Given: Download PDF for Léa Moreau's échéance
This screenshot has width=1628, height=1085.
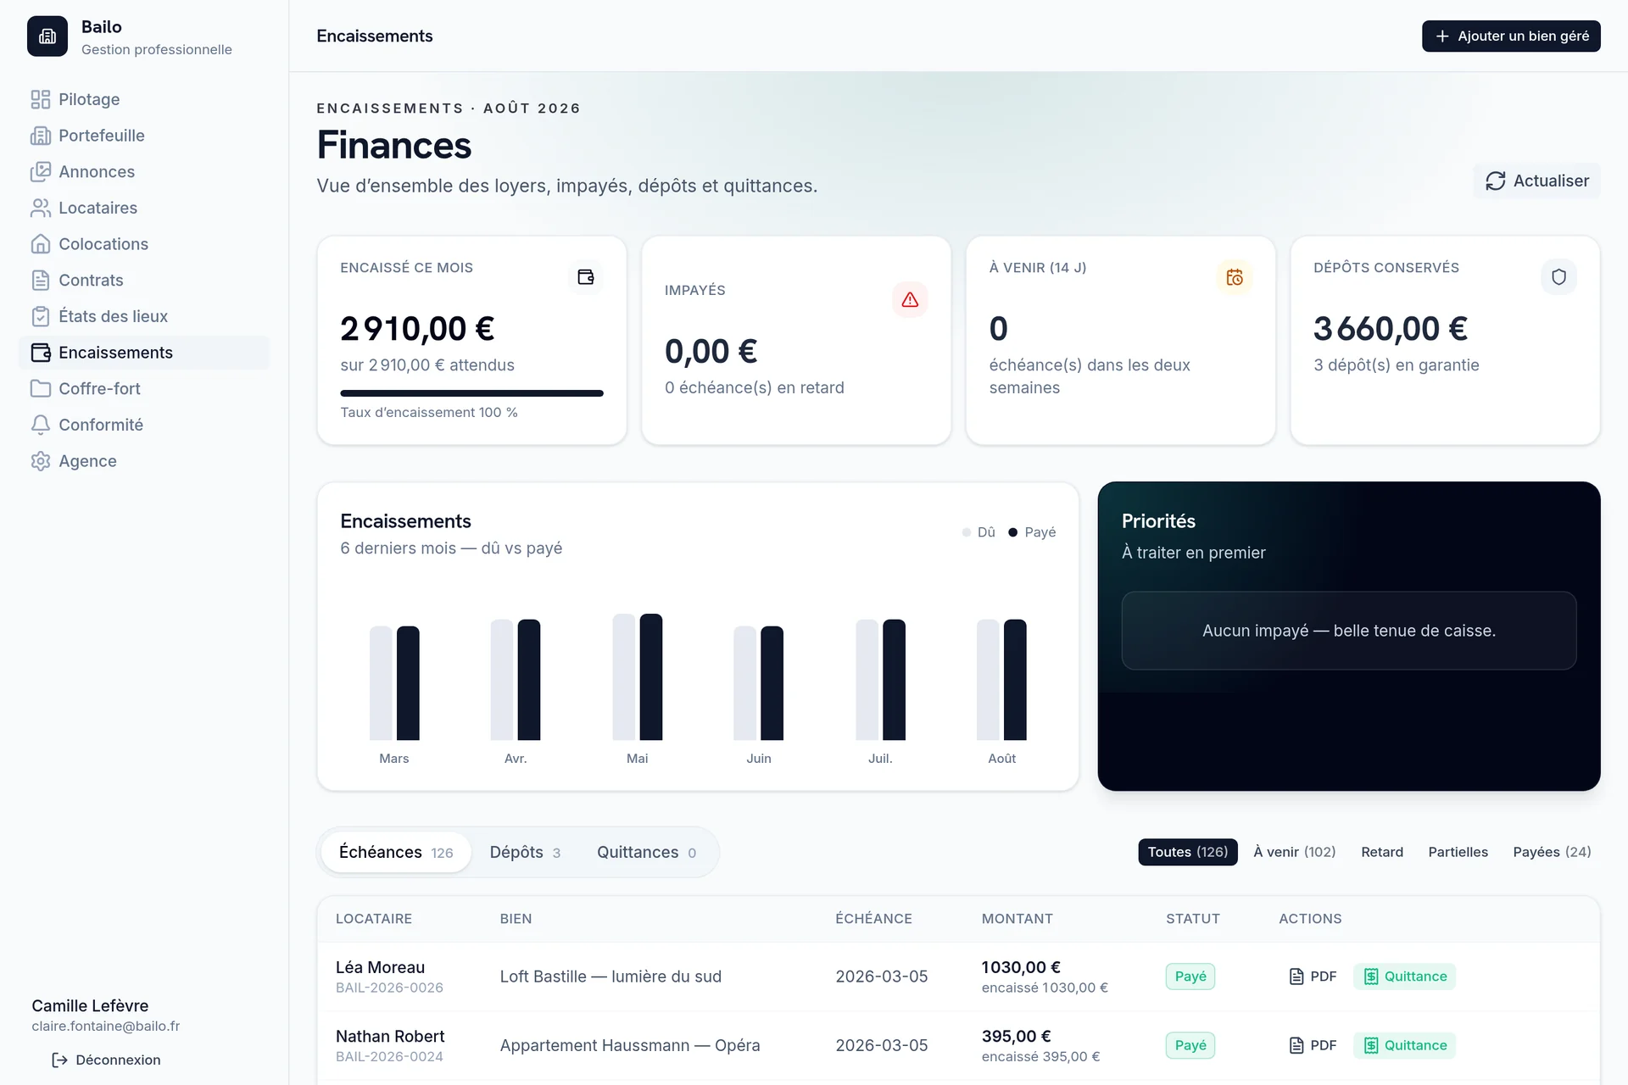Looking at the screenshot, I should point(1313,976).
